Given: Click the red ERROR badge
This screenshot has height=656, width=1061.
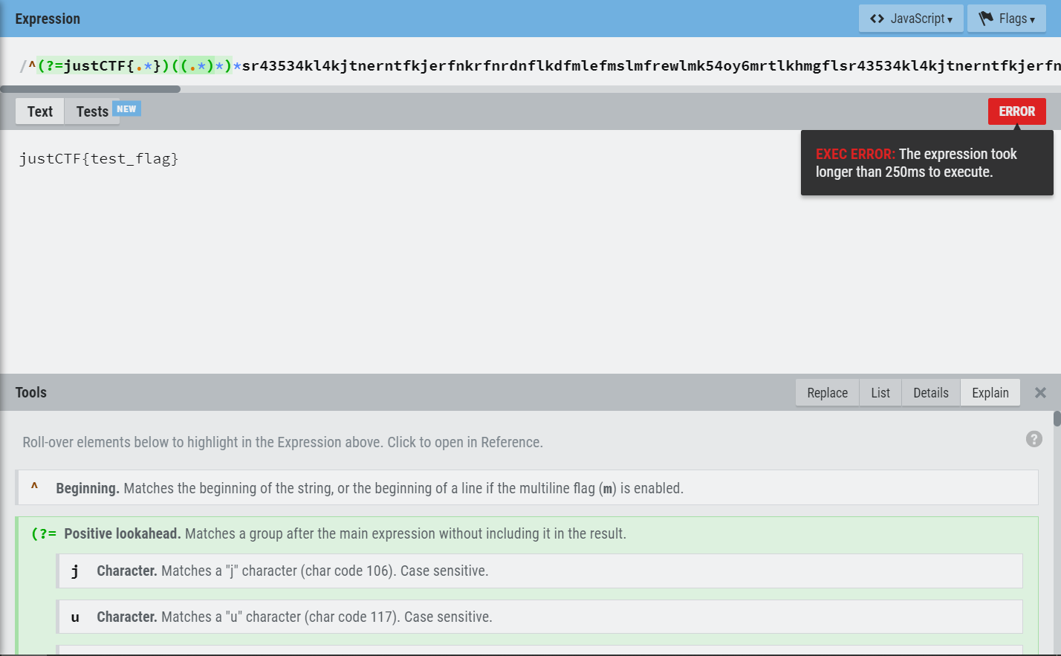Looking at the screenshot, I should click(x=1016, y=111).
